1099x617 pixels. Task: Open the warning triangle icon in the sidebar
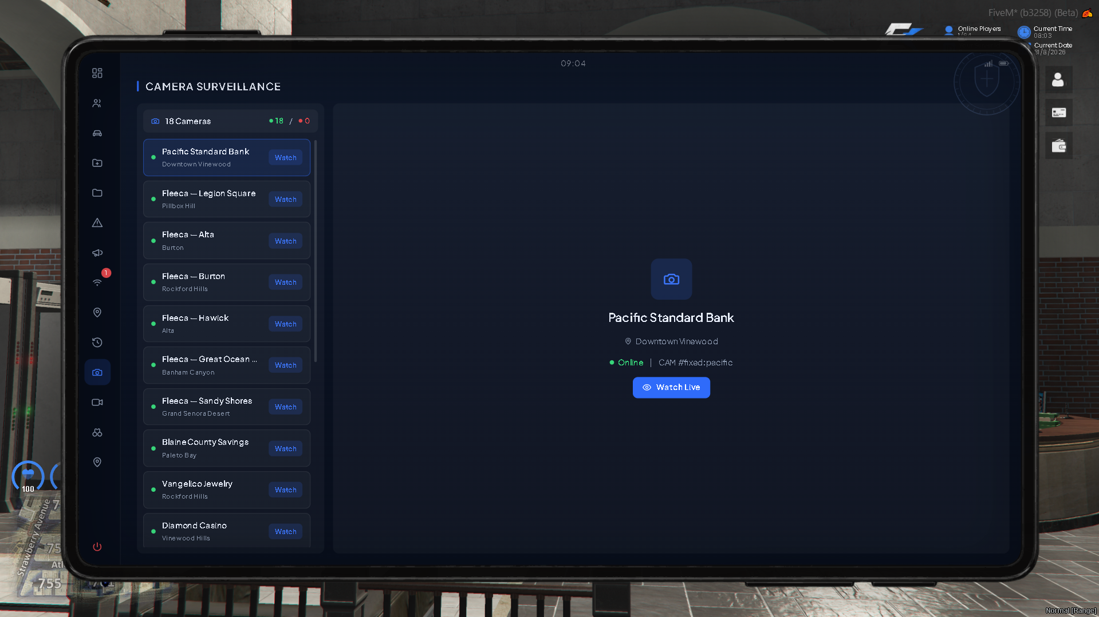[x=97, y=223]
